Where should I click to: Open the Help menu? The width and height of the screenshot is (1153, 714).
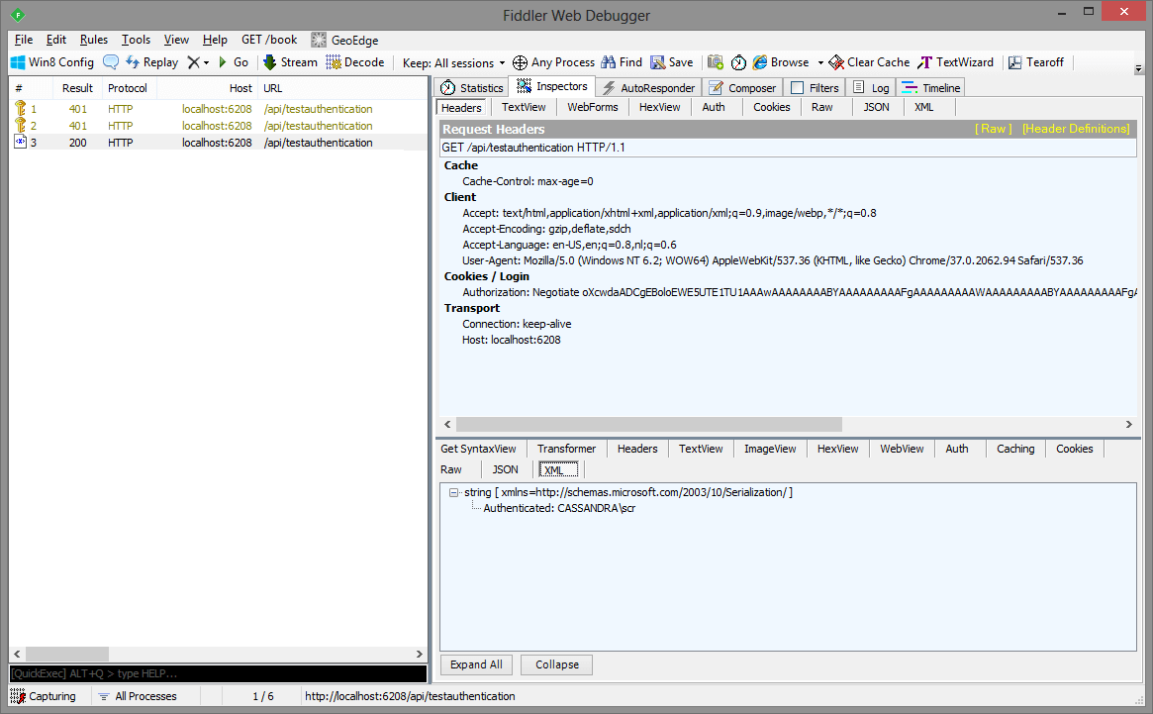215,40
